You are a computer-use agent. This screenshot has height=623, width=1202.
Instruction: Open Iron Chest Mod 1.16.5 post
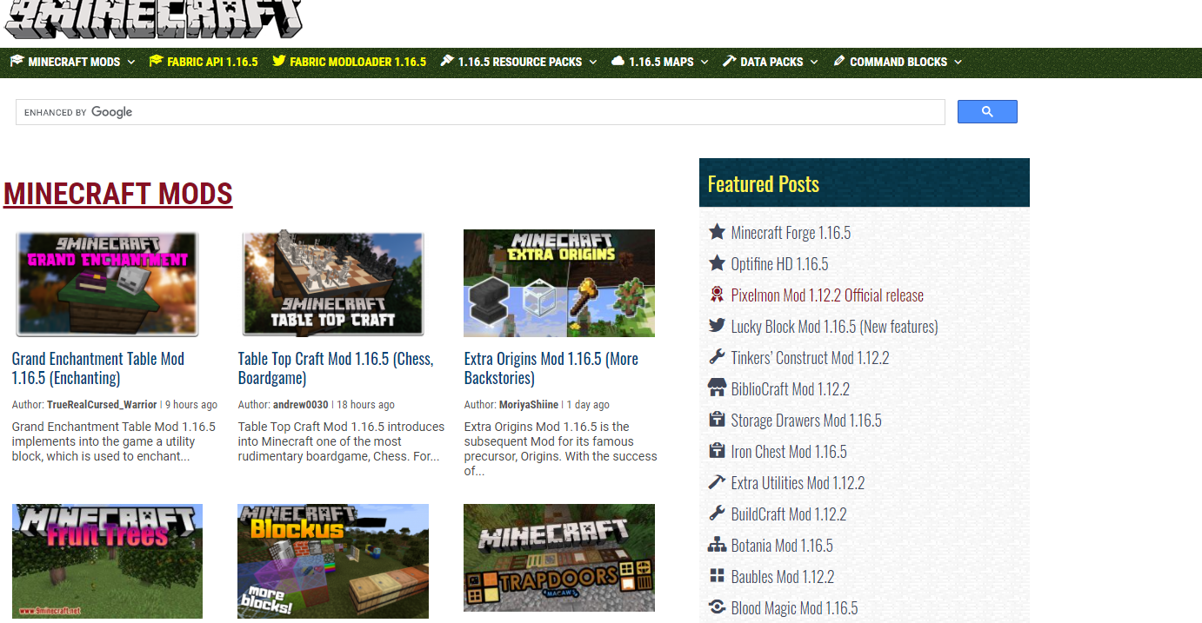point(789,452)
